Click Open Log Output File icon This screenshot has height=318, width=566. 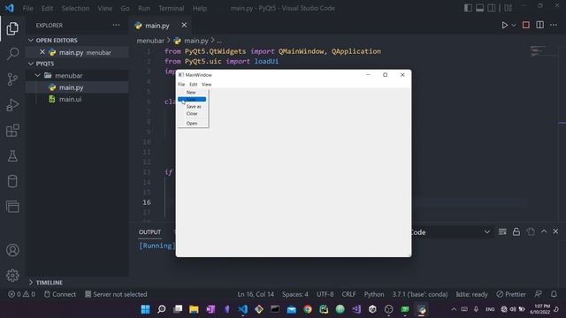(x=531, y=231)
